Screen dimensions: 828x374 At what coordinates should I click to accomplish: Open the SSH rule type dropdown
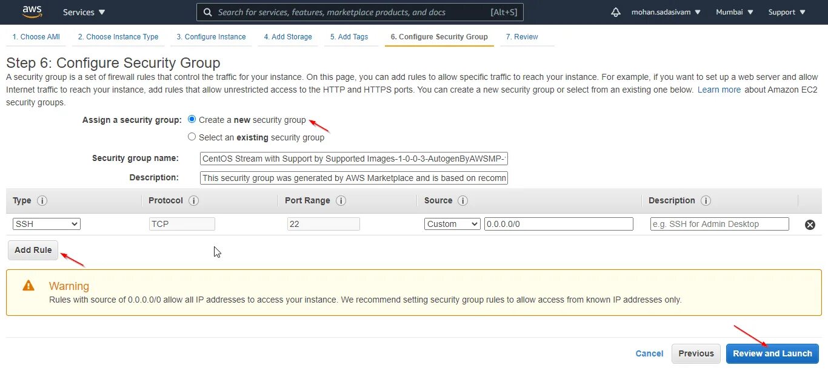tap(47, 224)
